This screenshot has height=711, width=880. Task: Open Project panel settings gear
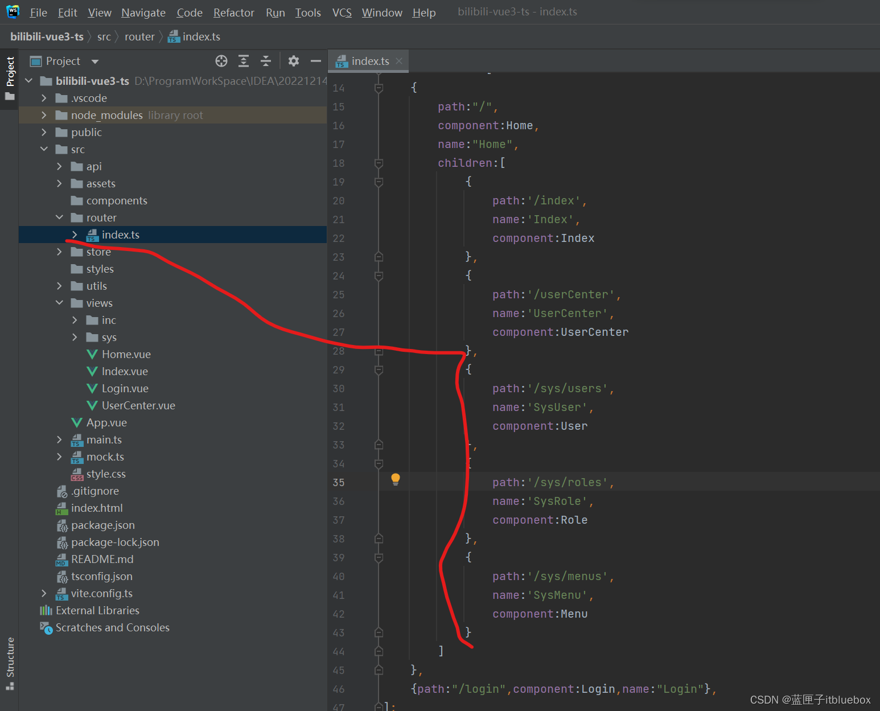coord(293,61)
